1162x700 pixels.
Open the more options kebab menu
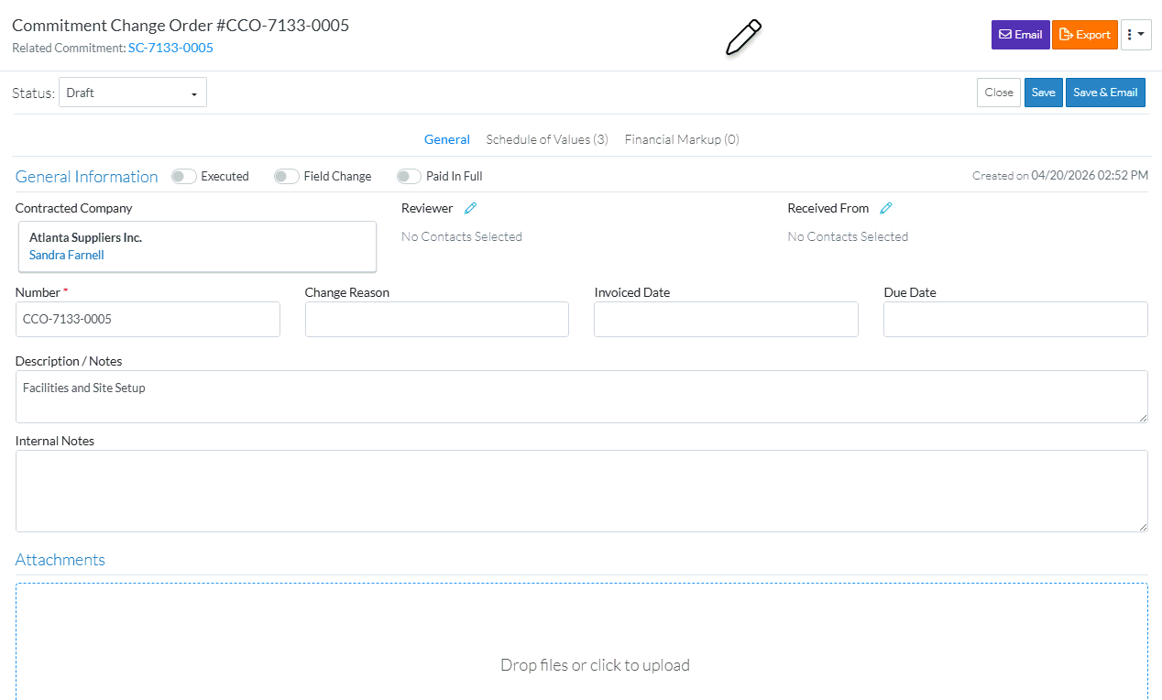pos(1135,35)
